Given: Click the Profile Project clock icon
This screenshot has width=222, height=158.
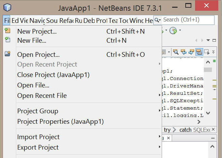Looking at the screenshot, I should [173, 31].
